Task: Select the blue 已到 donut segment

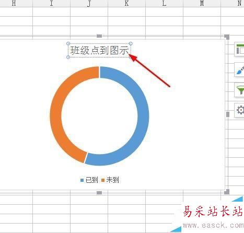Action: pos(143,116)
